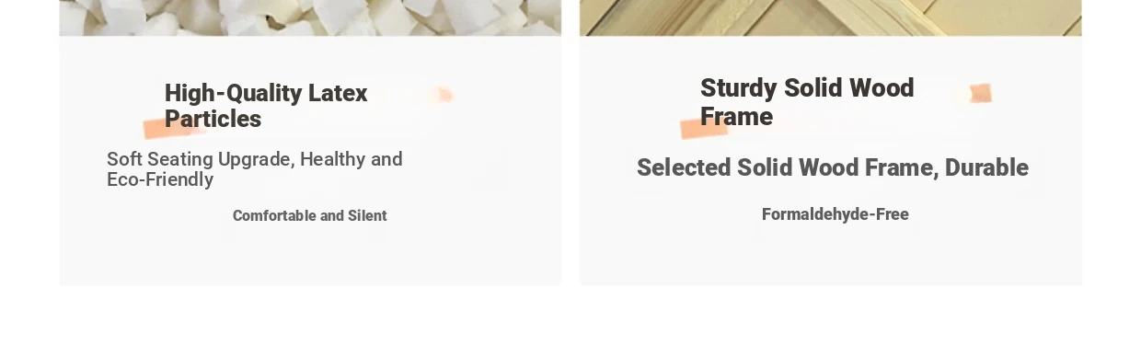Click the orange brush mark left of Latex heading
The width and height of the screenshot is (1141, 357).
pos(171,129)
